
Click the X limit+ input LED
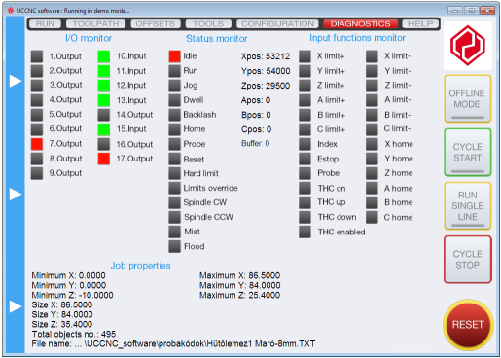(x=304, y=56)
